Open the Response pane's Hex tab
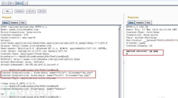Image resolution: width=178 pixels, height=98 pixels. tap(148, 23)
